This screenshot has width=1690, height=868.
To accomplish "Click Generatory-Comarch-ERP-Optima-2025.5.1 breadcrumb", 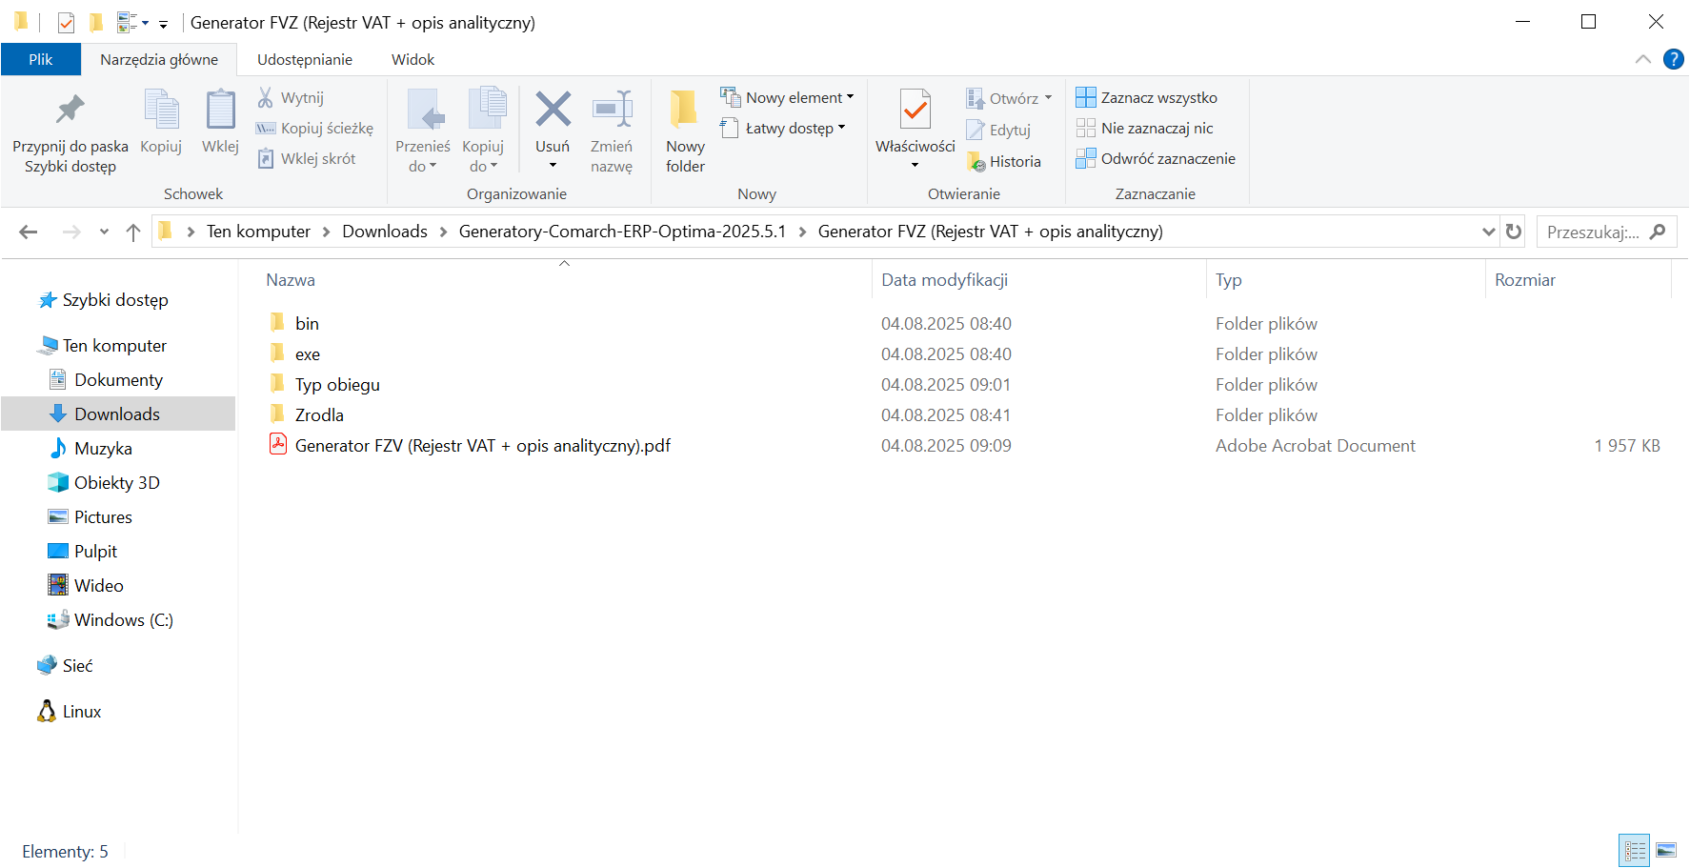I will pyautogui.click(x=623, y=232).
